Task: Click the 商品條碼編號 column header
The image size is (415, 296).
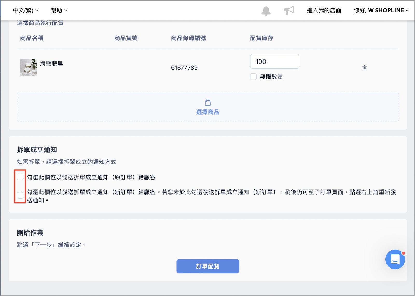Action: click(x=189, y=38)
